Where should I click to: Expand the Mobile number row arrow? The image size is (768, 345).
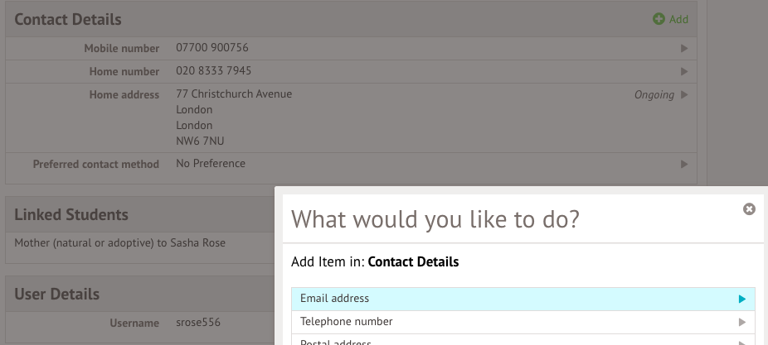684,49
